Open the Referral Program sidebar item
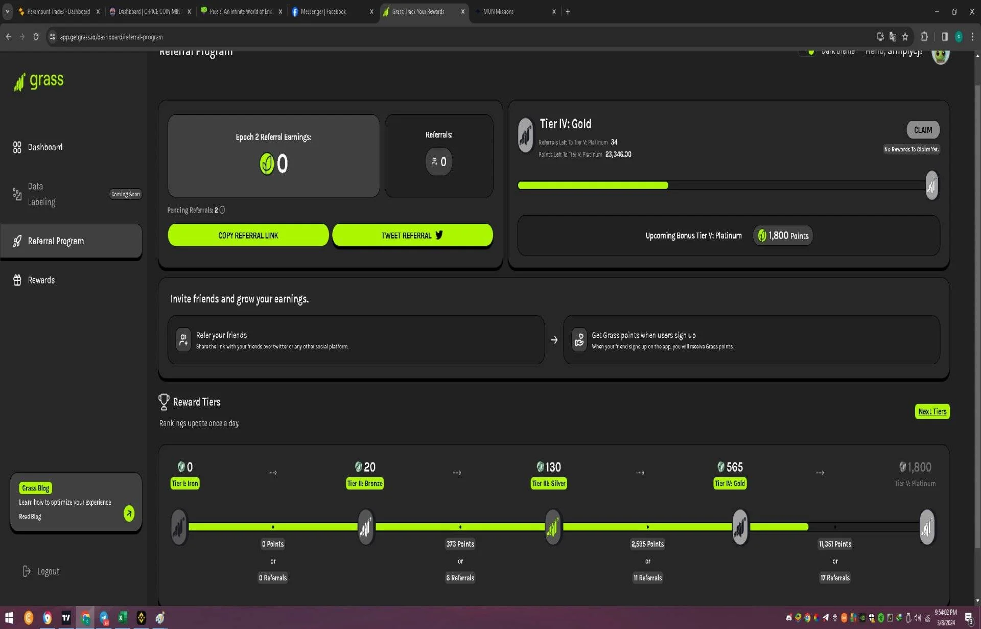This screenshot has height=629, width=981. [x=71, y=241]
